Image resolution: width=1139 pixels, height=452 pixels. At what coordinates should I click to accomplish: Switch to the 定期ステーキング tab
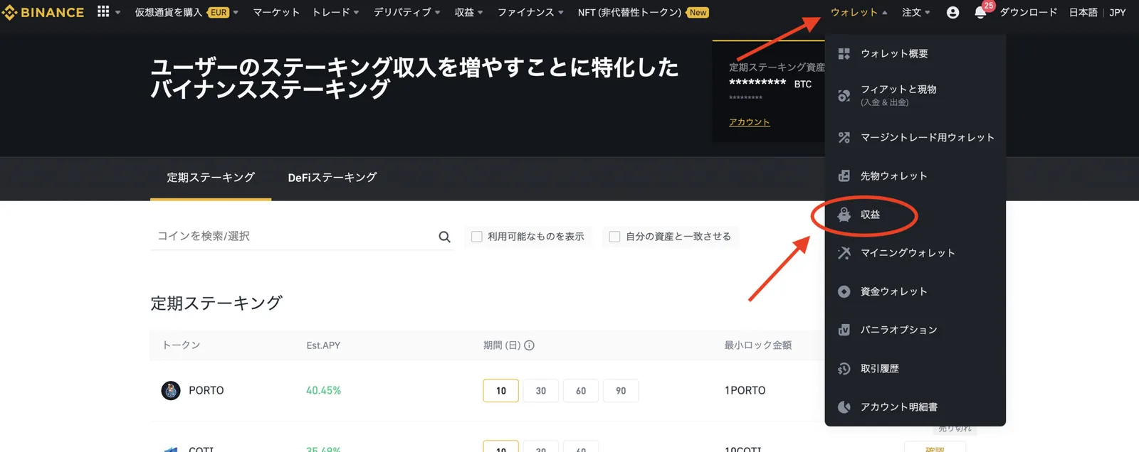(x=211, y=178)
